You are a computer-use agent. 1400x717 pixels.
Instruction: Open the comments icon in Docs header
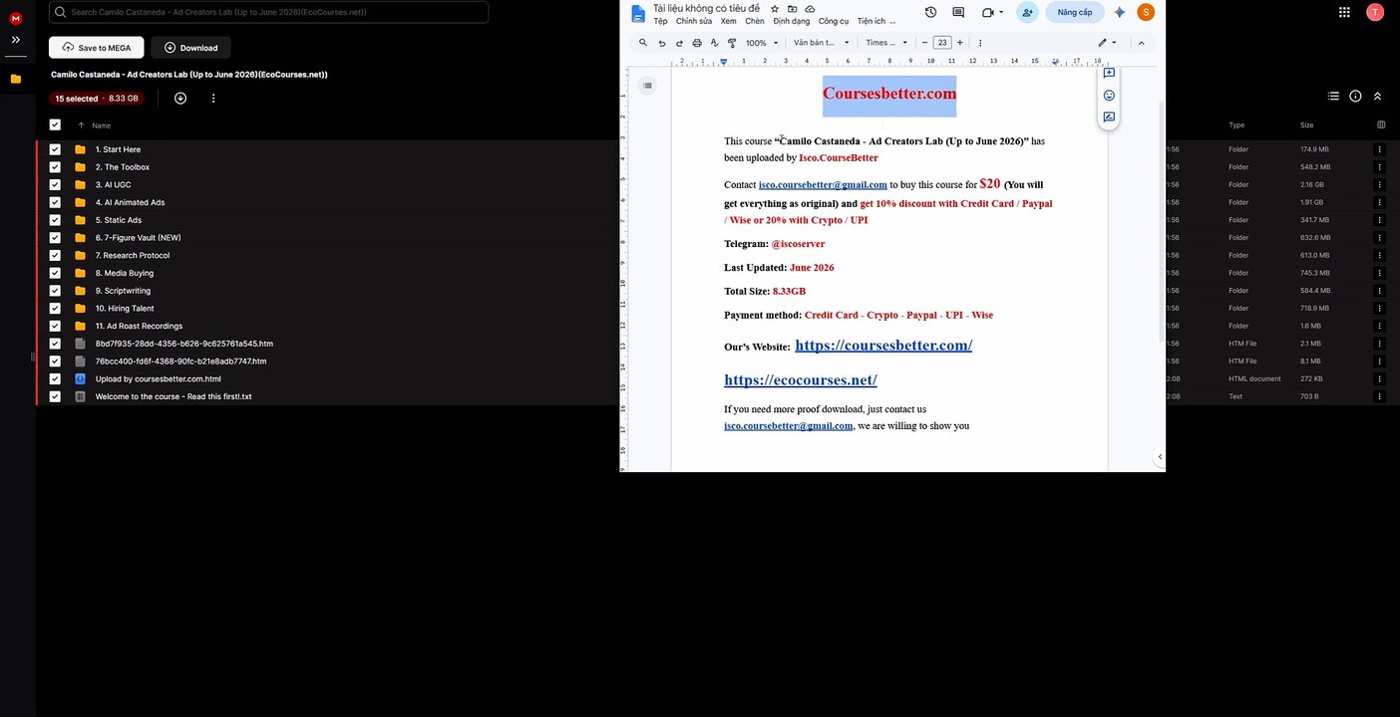click(x=958, y=12)
